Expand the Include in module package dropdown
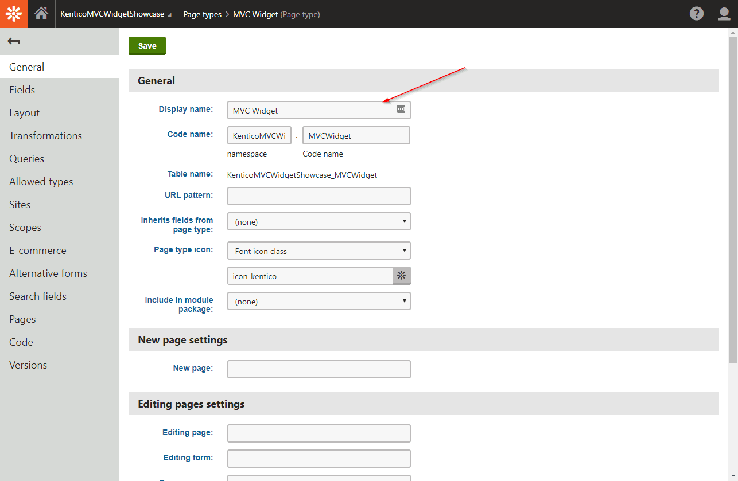The height and width of the screenshot is (481, 738). pos(319,301)
